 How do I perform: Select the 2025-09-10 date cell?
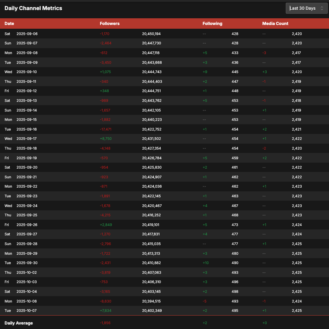point(27,72)
